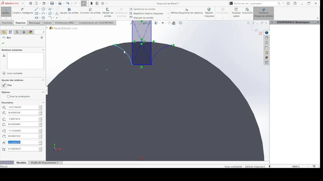Collapse Relations existantes section
Viewport: 323px width, 181px height.
coord(43,50)
